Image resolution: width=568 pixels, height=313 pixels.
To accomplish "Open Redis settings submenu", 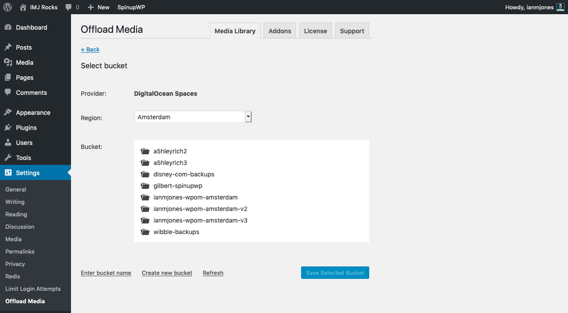I will click(x=12, y=276).
